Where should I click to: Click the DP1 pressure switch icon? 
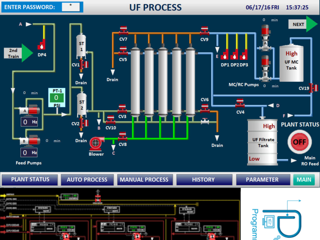pyautogui.click(x=225, y=54)
